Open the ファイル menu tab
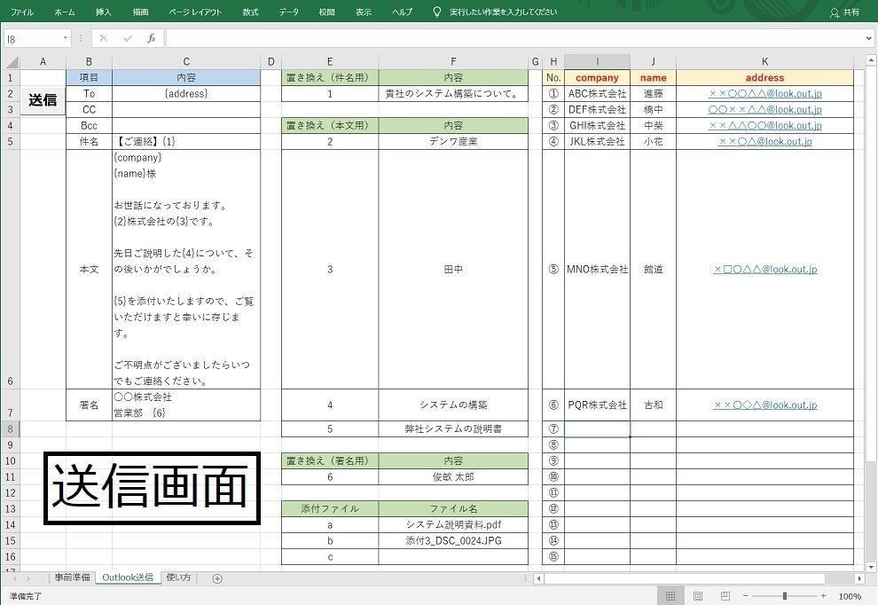 pyautogui.click(x=22, y=12)
